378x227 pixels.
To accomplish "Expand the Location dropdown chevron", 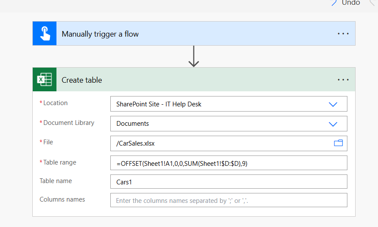I will tap(333, 104).
